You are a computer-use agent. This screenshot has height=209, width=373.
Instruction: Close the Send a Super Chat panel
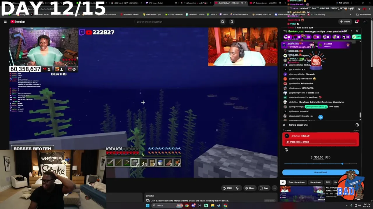point(284,125)
